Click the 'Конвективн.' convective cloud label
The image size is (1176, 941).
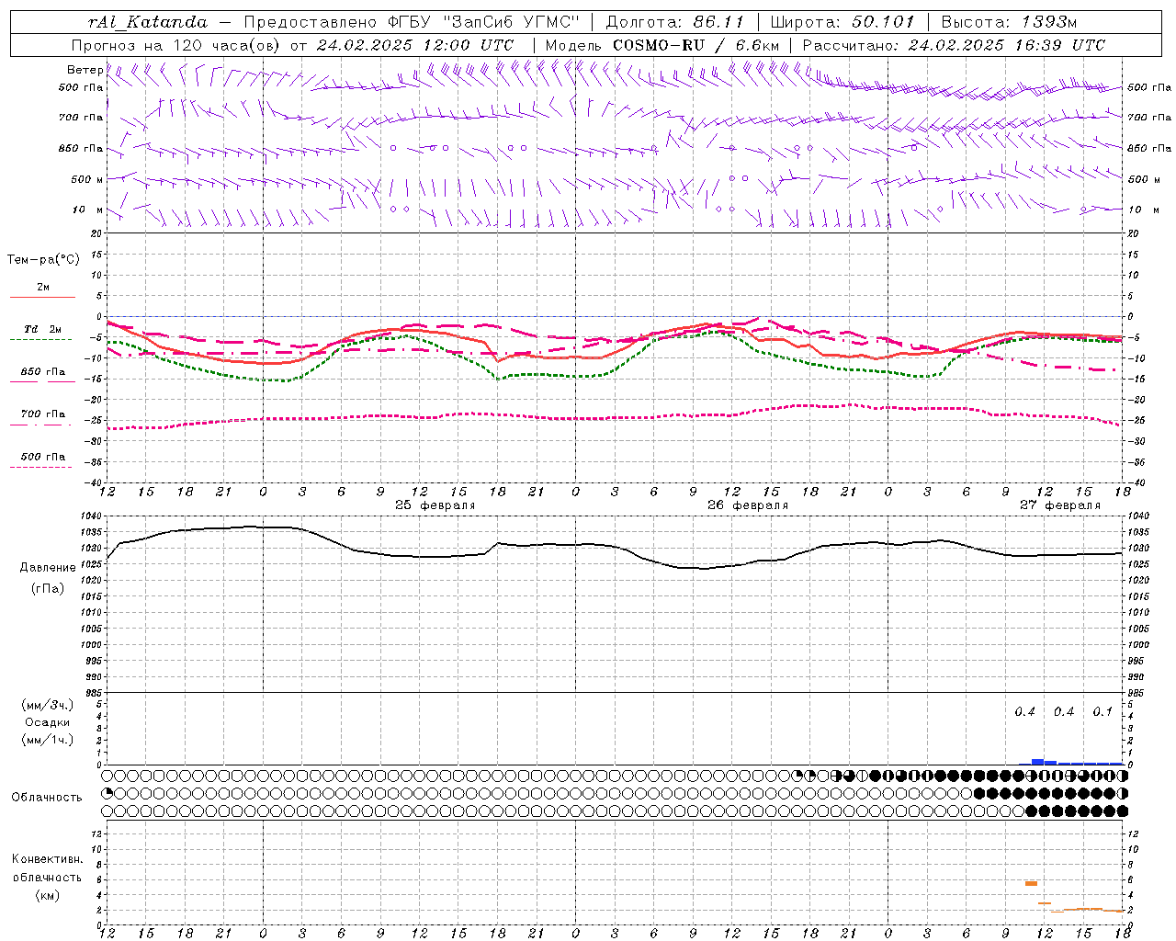tap(47, 859)
